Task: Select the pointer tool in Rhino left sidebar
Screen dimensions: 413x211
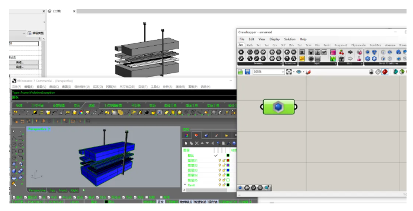Action: [x=14, y=131]
